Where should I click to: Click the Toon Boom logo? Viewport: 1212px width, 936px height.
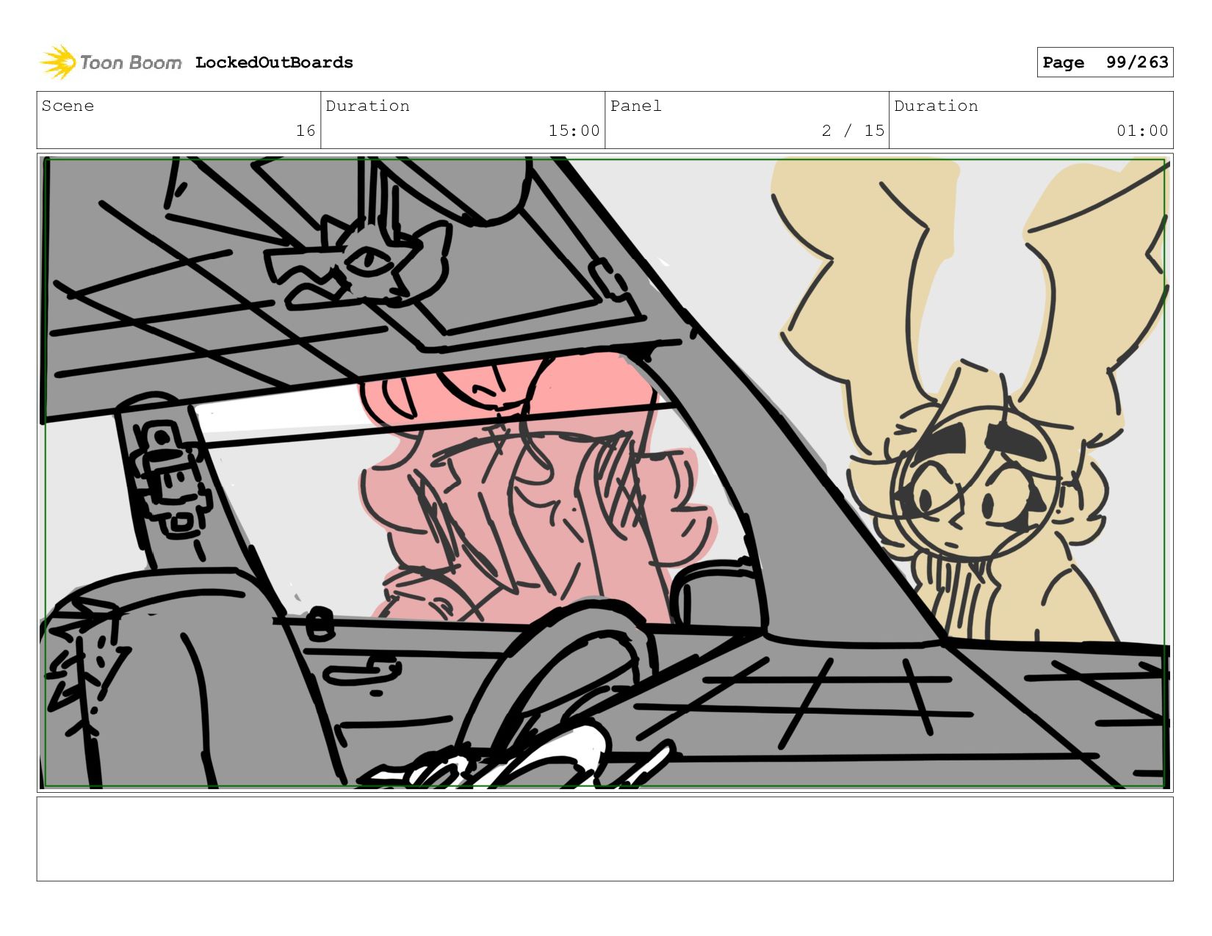[x=110, y=62]
